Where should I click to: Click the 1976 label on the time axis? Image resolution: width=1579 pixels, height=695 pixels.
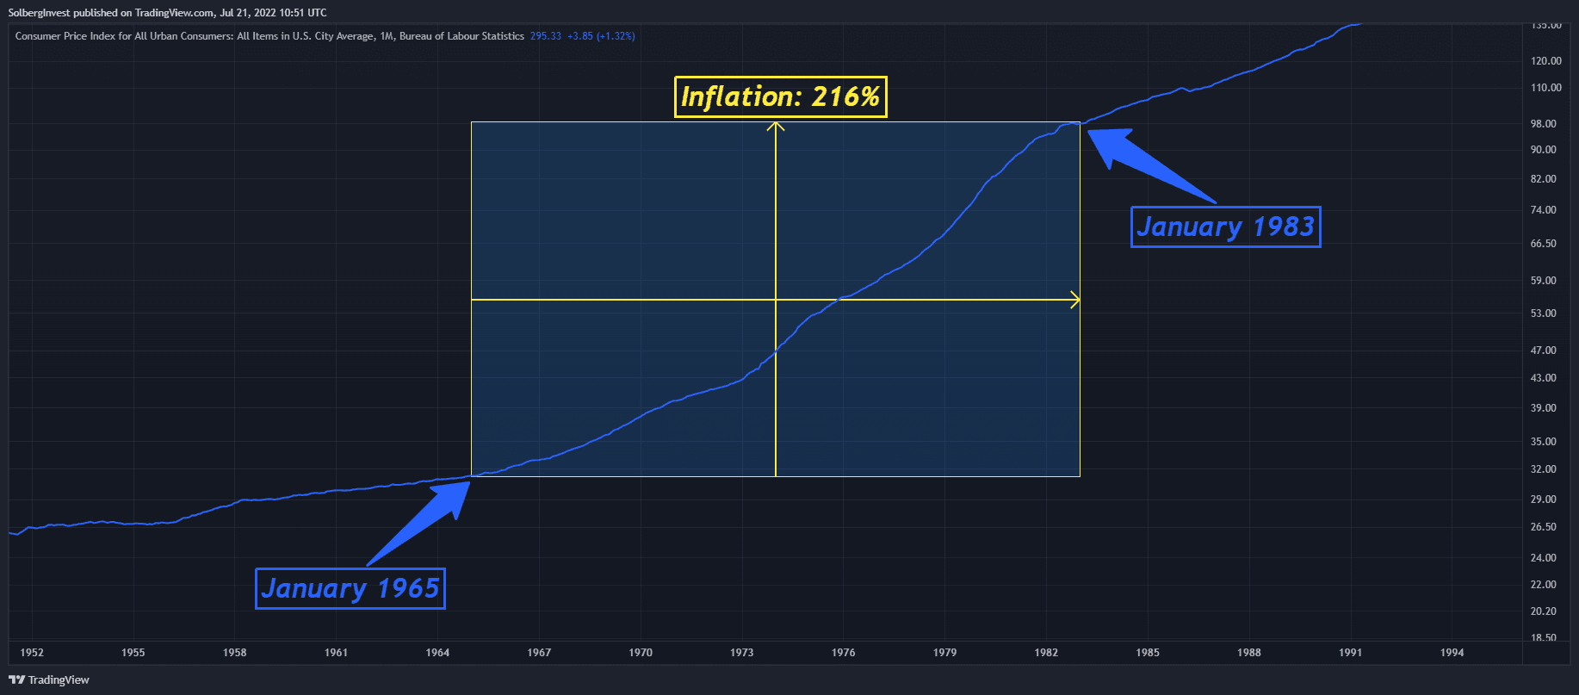[x=844, y=653]
